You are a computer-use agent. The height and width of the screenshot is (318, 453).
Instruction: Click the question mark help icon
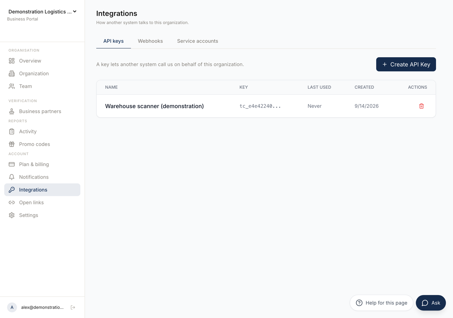click(359, 303)
